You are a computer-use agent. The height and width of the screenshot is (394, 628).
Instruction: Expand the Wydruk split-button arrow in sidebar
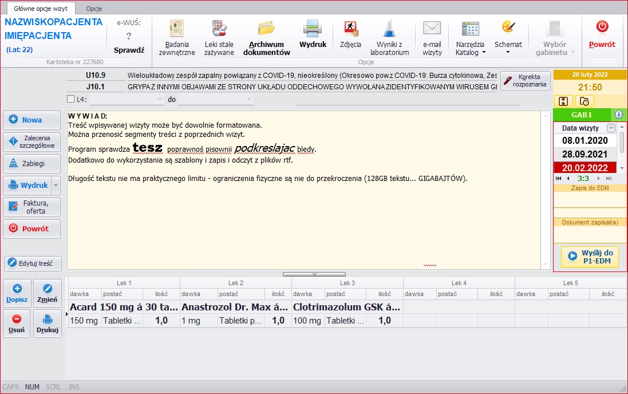tap(56, 186)
